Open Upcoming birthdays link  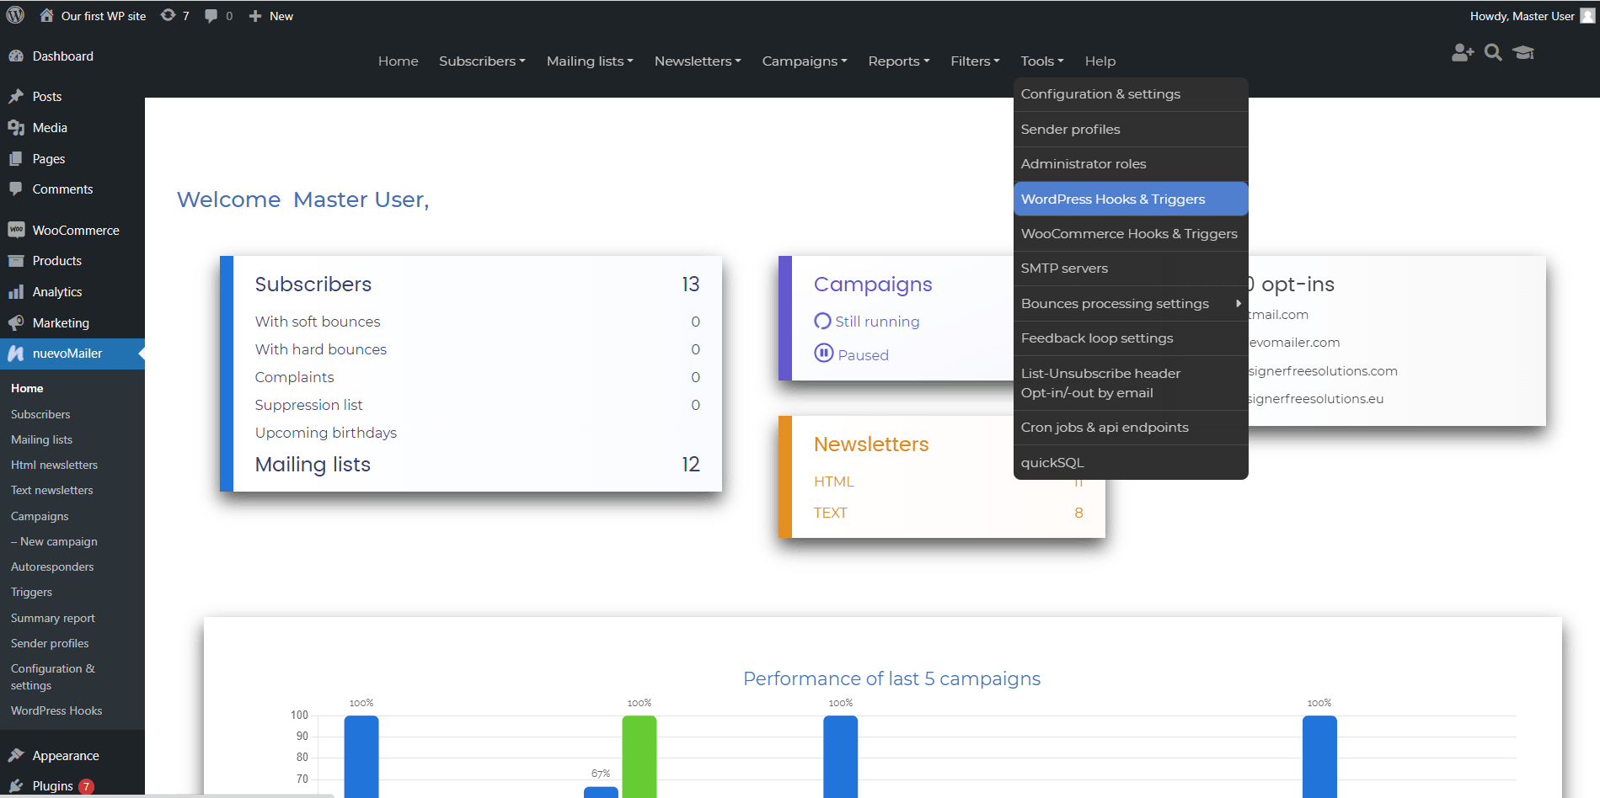tap(326, 433)
